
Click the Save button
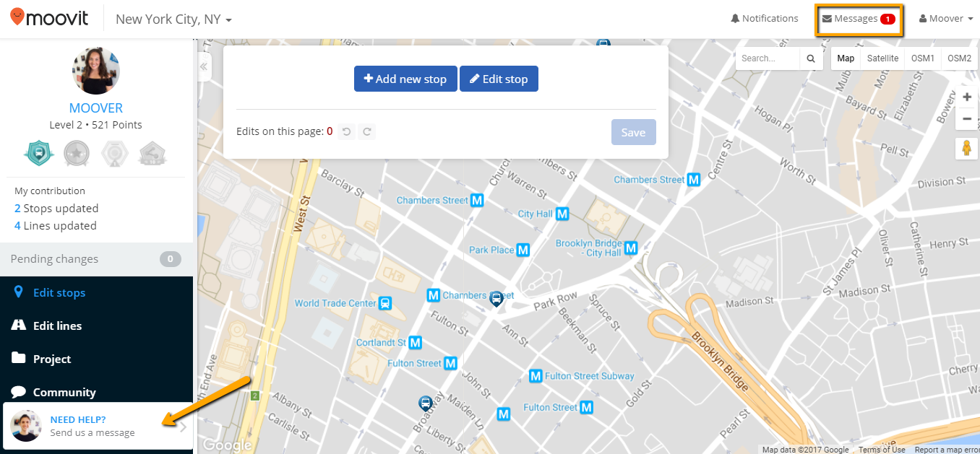click(634, 132)
